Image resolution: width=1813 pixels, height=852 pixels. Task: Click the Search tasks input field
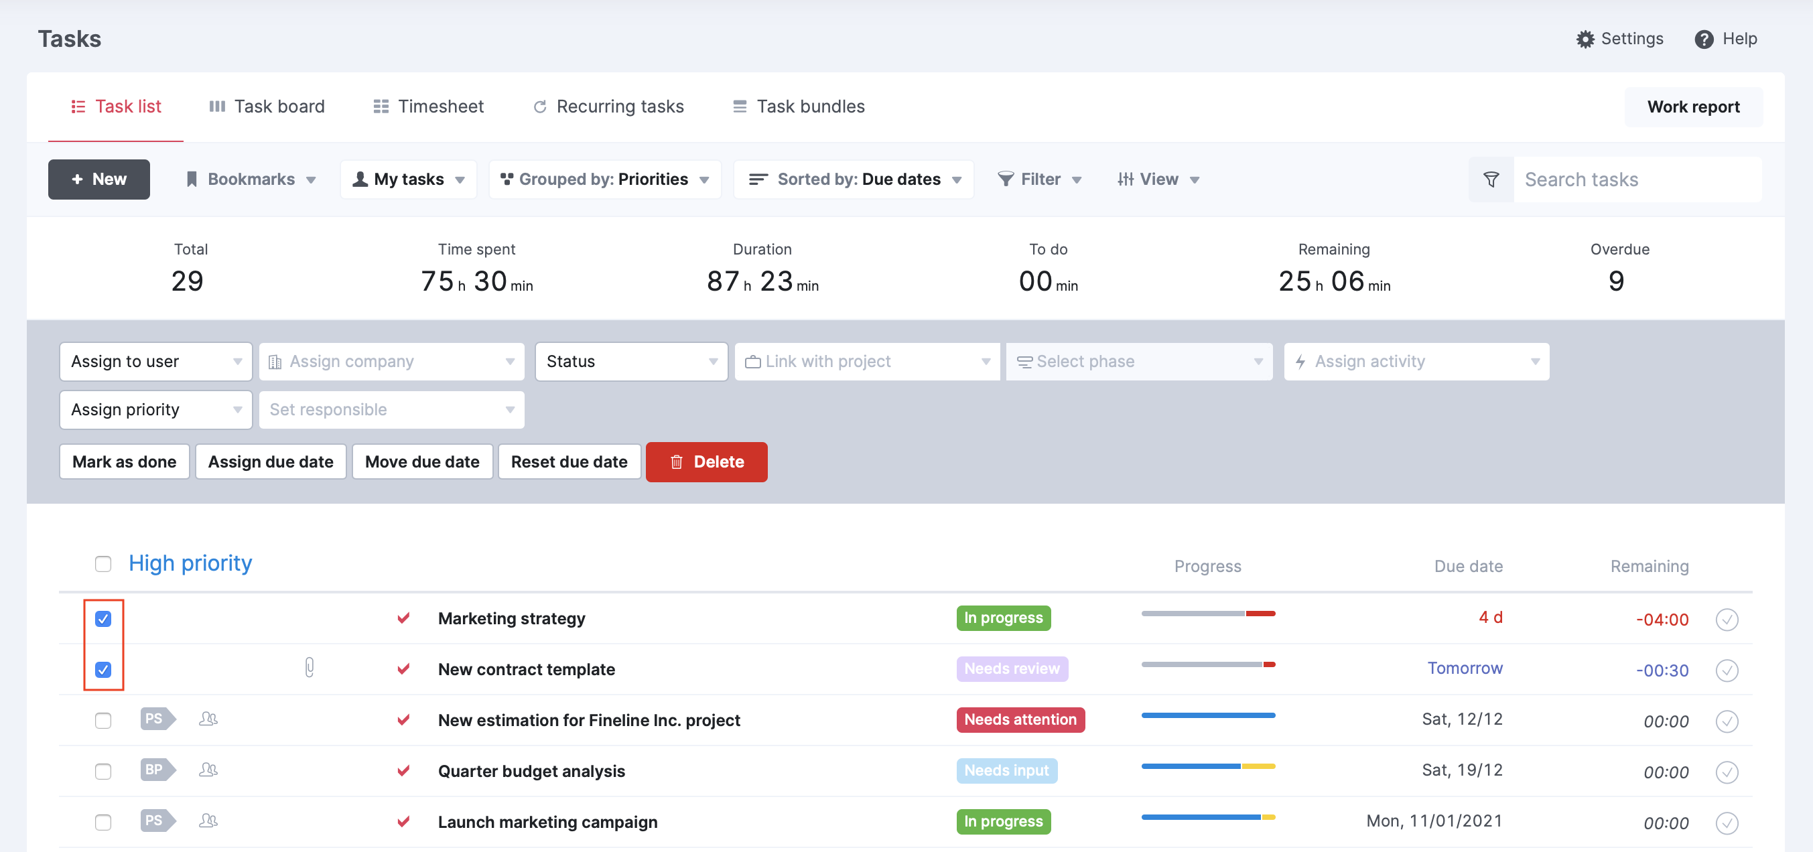1637,180
